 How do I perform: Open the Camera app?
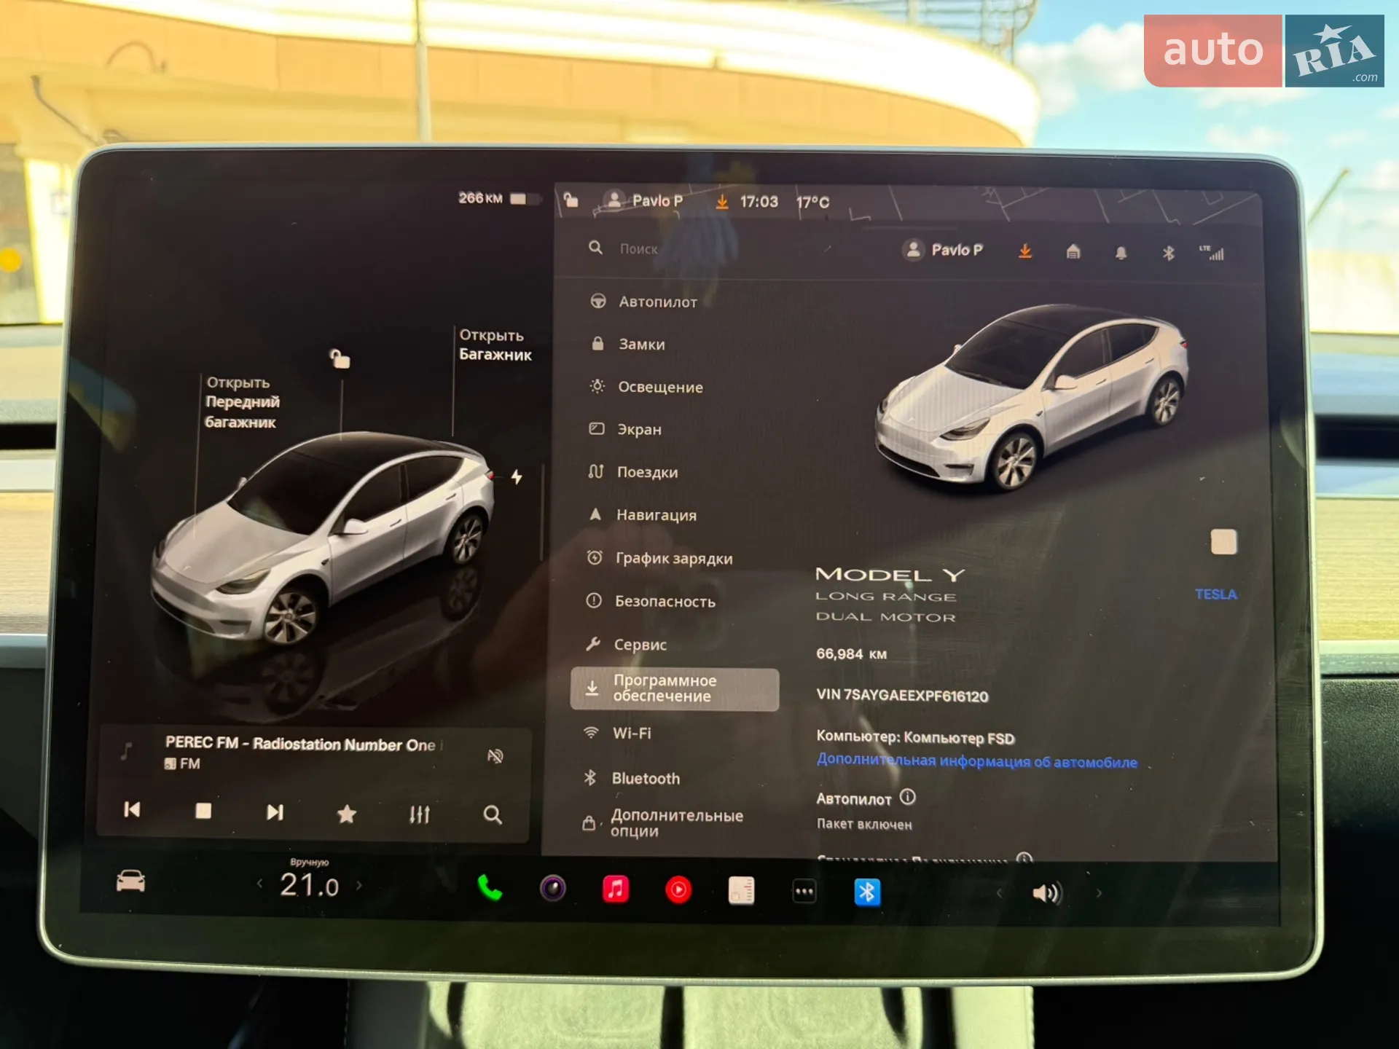coord(553,889)
